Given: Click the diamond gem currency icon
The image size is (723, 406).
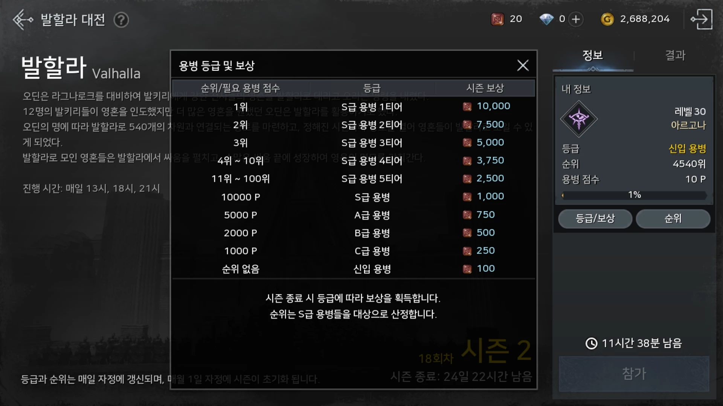Looking at the screenshot, I should (546, 19).
